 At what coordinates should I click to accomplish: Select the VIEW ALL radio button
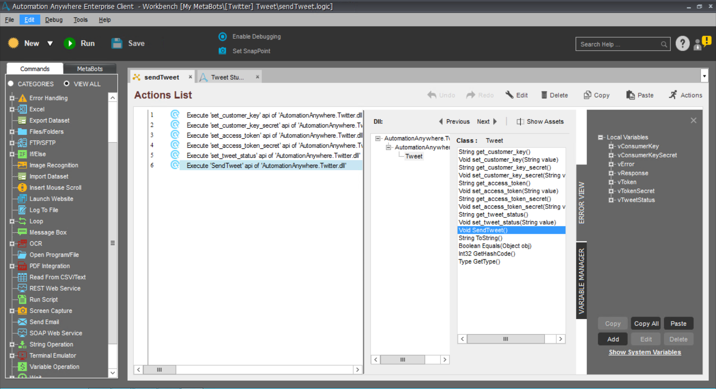[66, 84]
